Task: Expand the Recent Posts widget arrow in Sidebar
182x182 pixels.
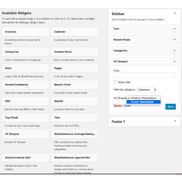Action: click(x=175, y=40)
